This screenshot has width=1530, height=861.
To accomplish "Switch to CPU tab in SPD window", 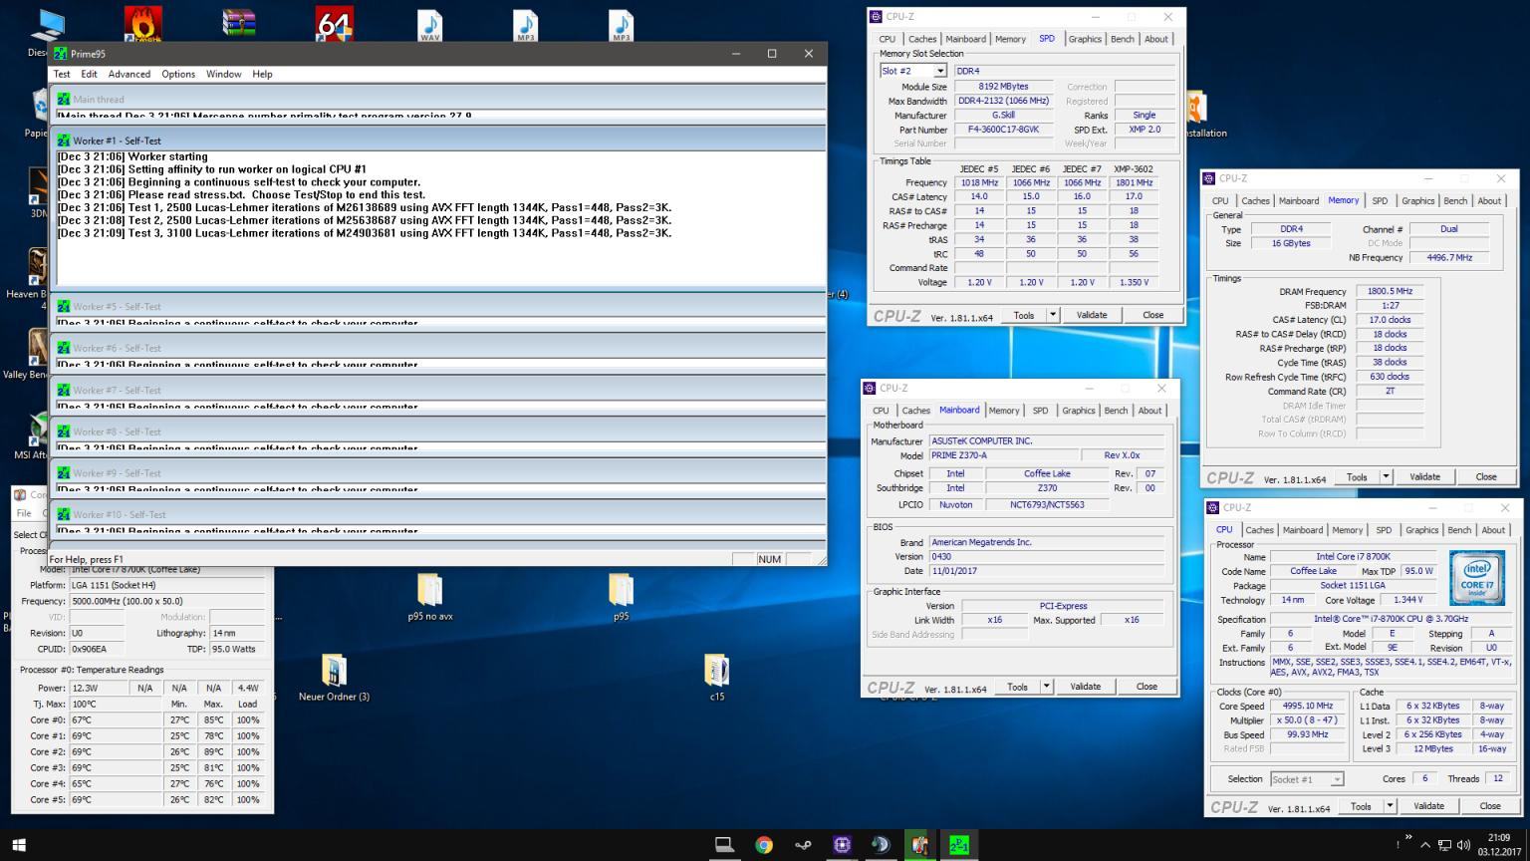I will [887, 39].
